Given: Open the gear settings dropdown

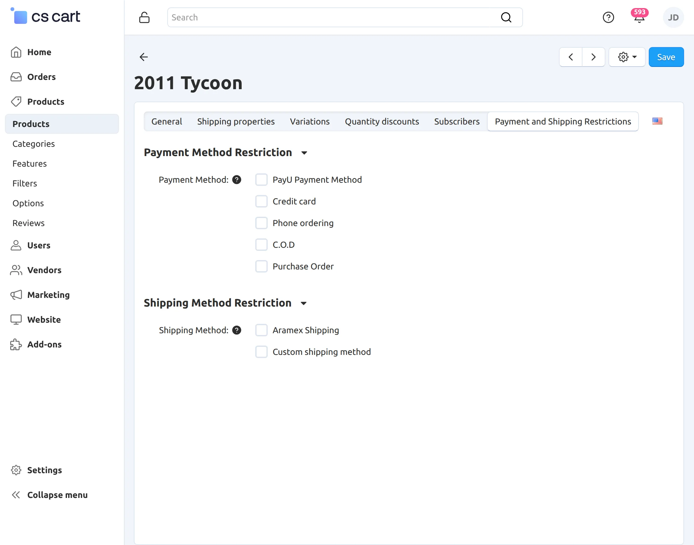Looking at the screenshot, I should coord(627,57).
